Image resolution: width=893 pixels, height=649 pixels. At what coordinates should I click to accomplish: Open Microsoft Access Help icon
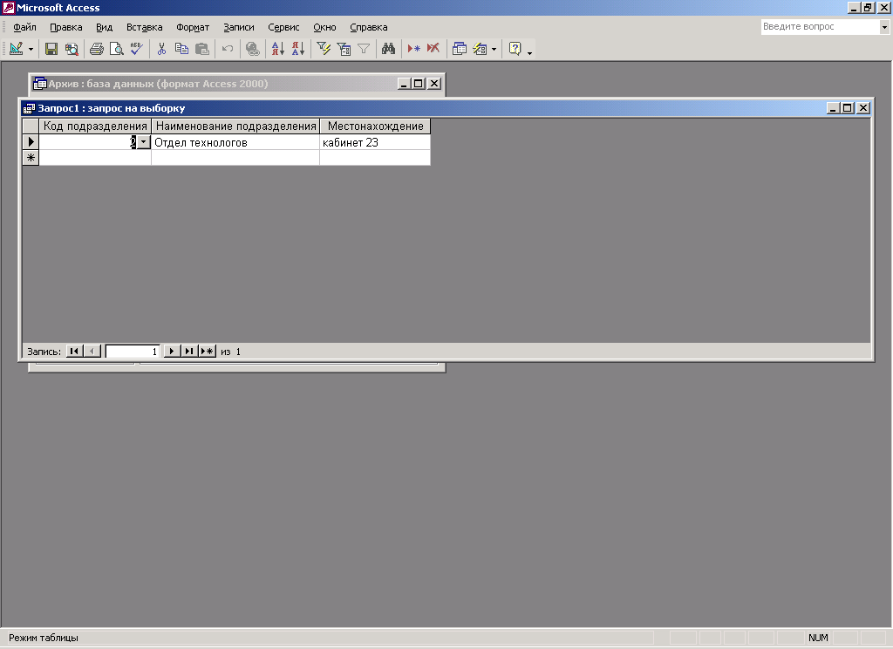click(515, 49)
